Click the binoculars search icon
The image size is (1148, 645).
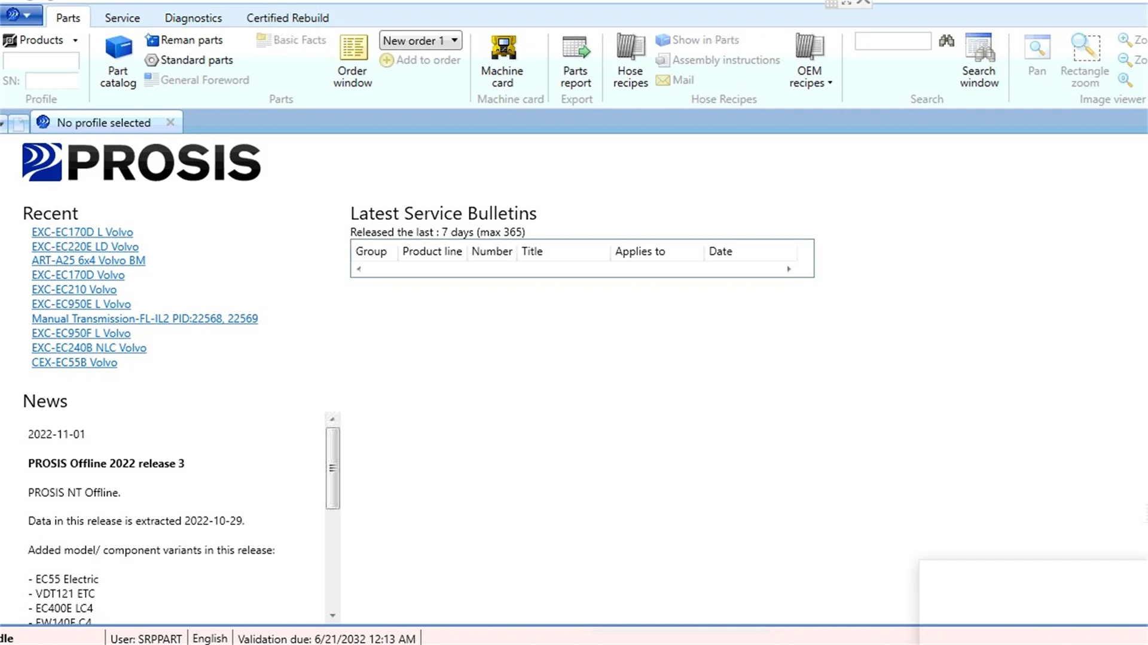947,41
